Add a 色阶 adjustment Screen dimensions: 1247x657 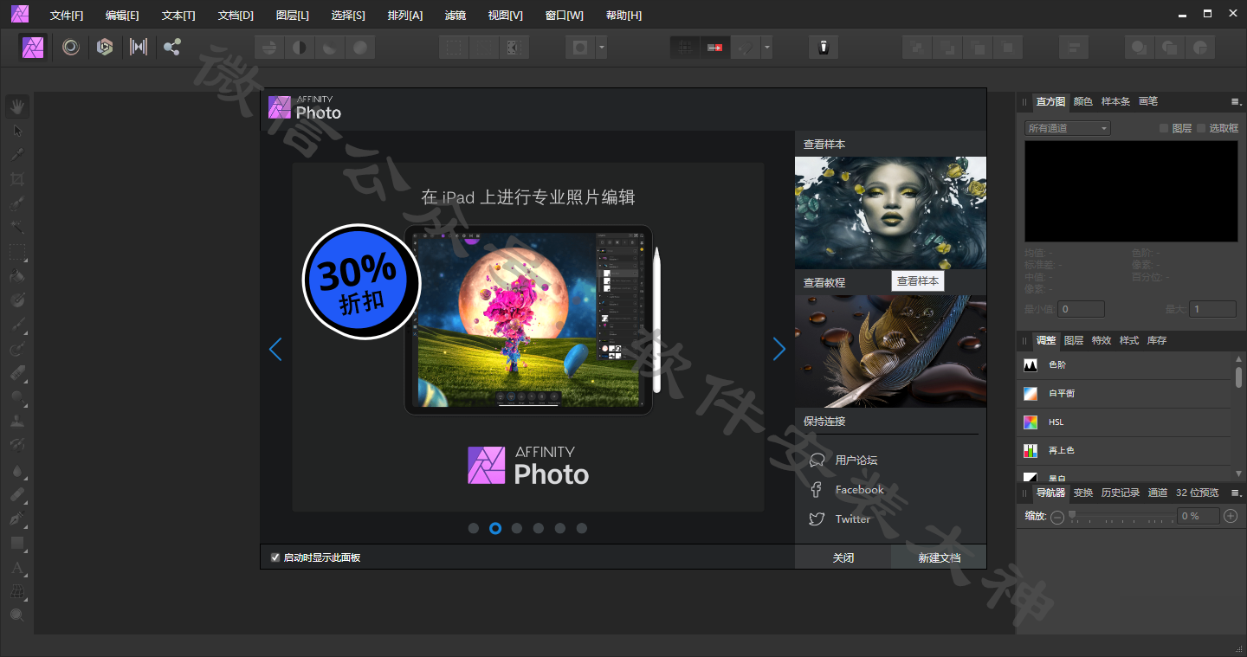click(1123, 365)
